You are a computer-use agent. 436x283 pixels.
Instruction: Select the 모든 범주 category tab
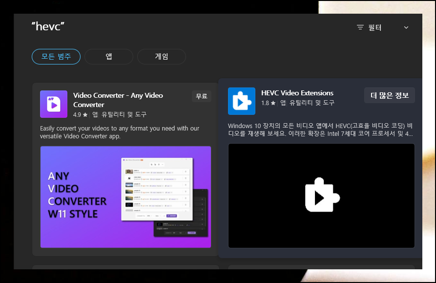click(x=56, y=57)
